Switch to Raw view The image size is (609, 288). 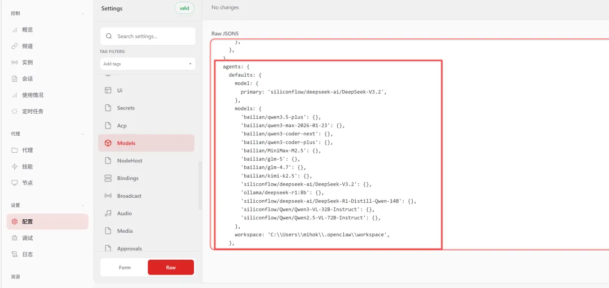pyautogui.click(x=171, y=267)
